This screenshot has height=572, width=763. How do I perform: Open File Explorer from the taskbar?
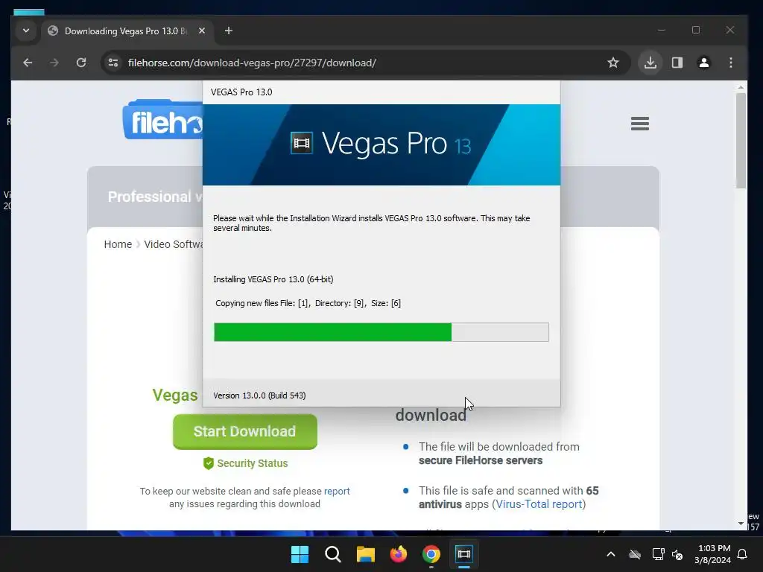[x=365, y=554]
